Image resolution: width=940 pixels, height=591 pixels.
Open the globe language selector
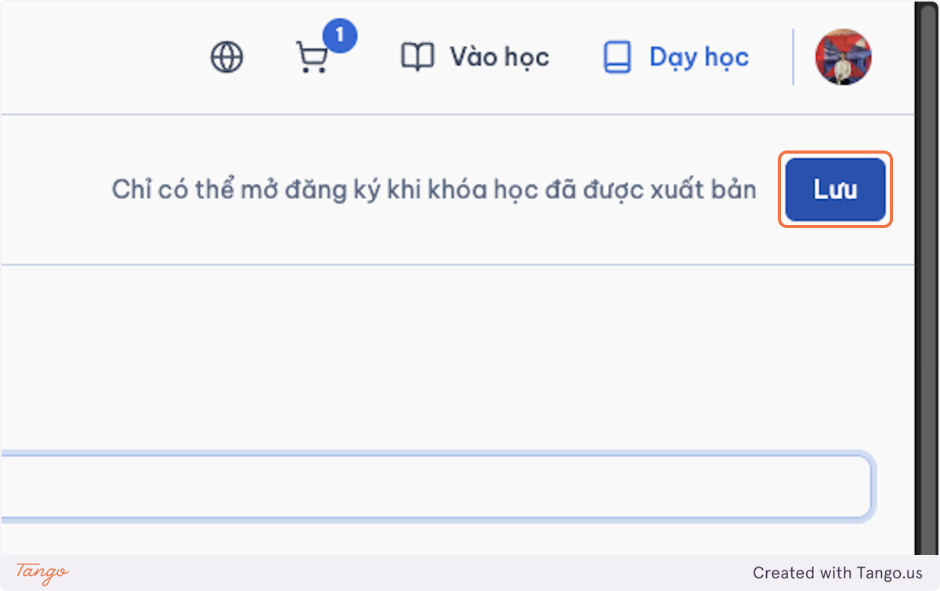tap(227, 57)
